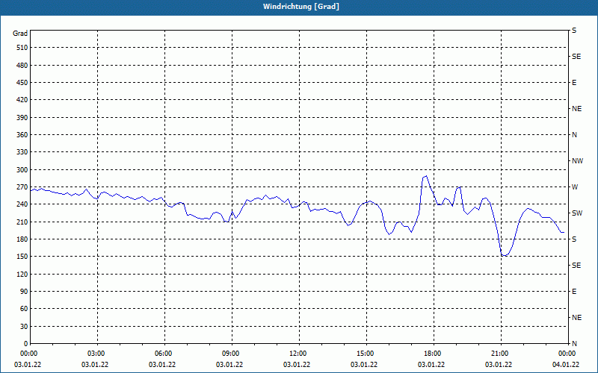The height and width of the screenshot is (373, 598).
Task: Click the 04.01.22 date label
Action: coord(566,365)
